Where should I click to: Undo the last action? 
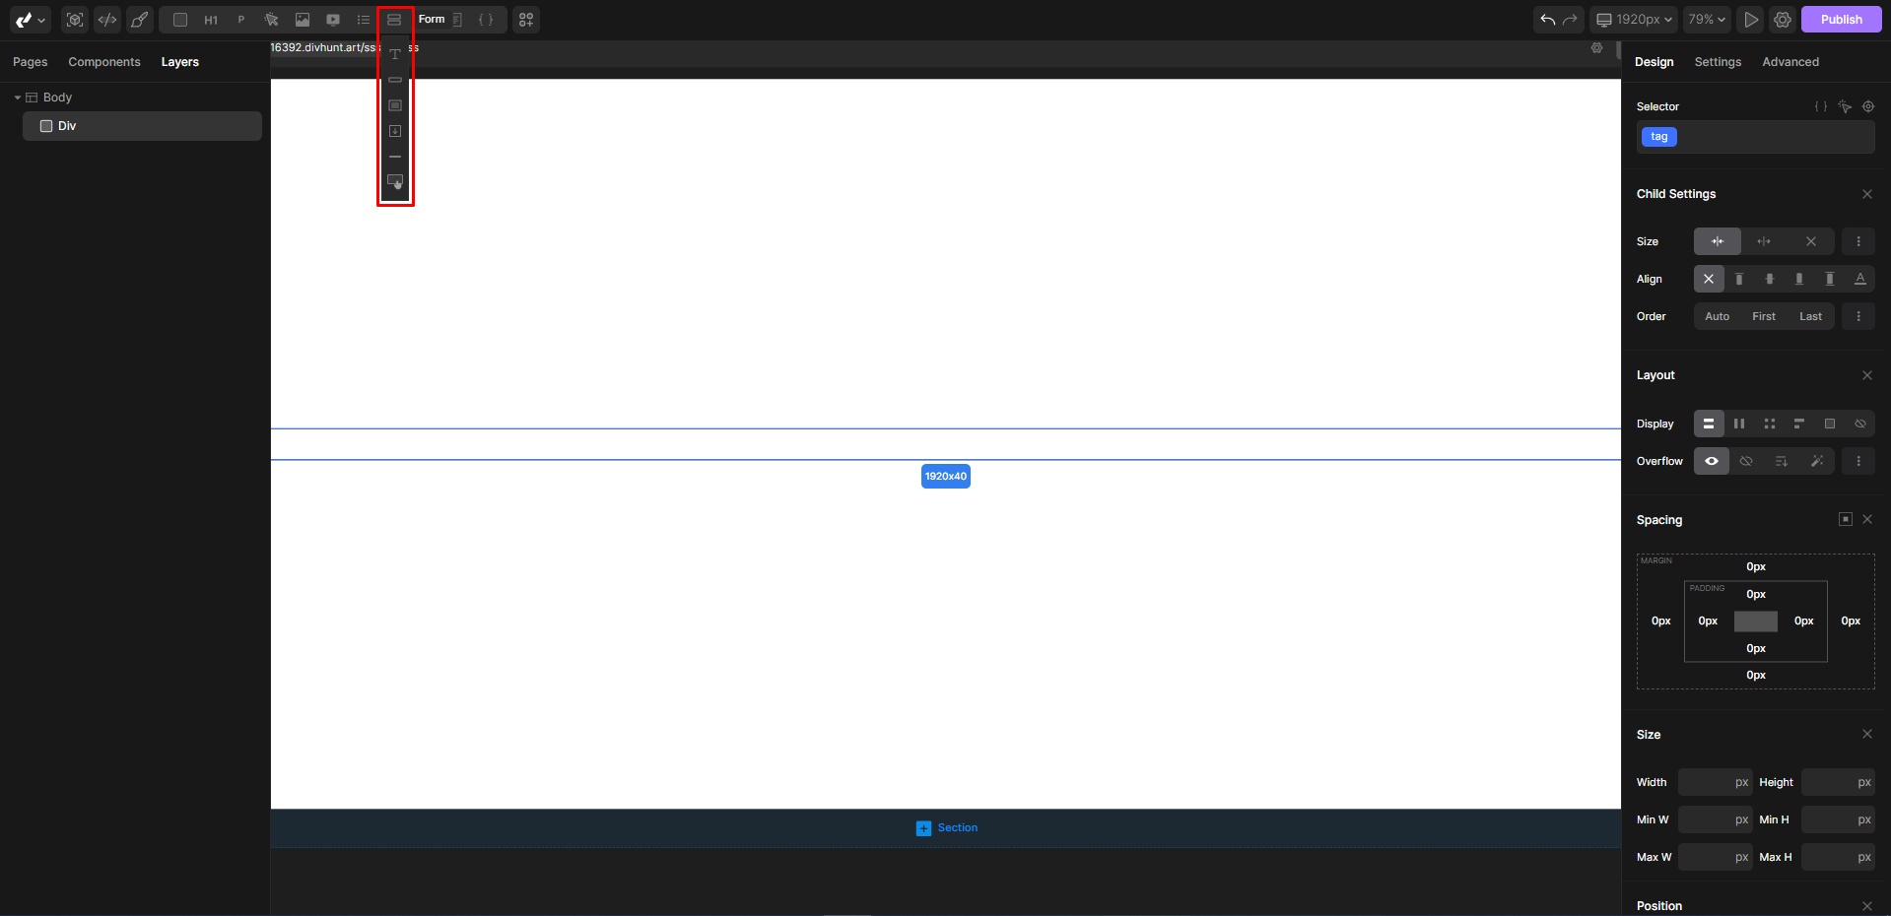1548,20
